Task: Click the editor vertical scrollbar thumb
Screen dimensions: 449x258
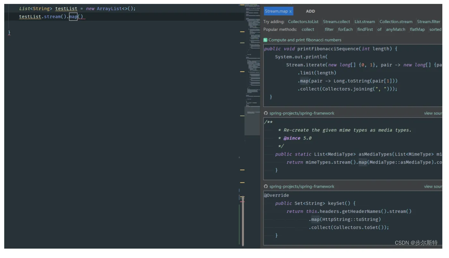Action: [242, 221]
